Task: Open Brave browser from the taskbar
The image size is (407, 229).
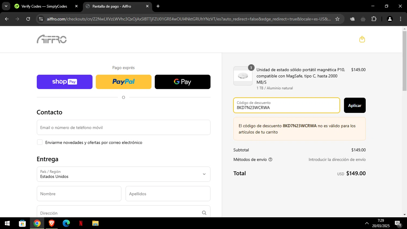Action: tap(52, 223)
